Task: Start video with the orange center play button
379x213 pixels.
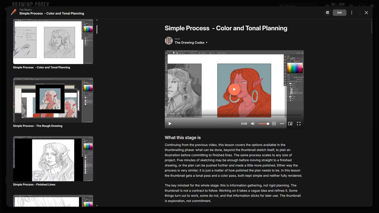Action: tap(234, 89)
